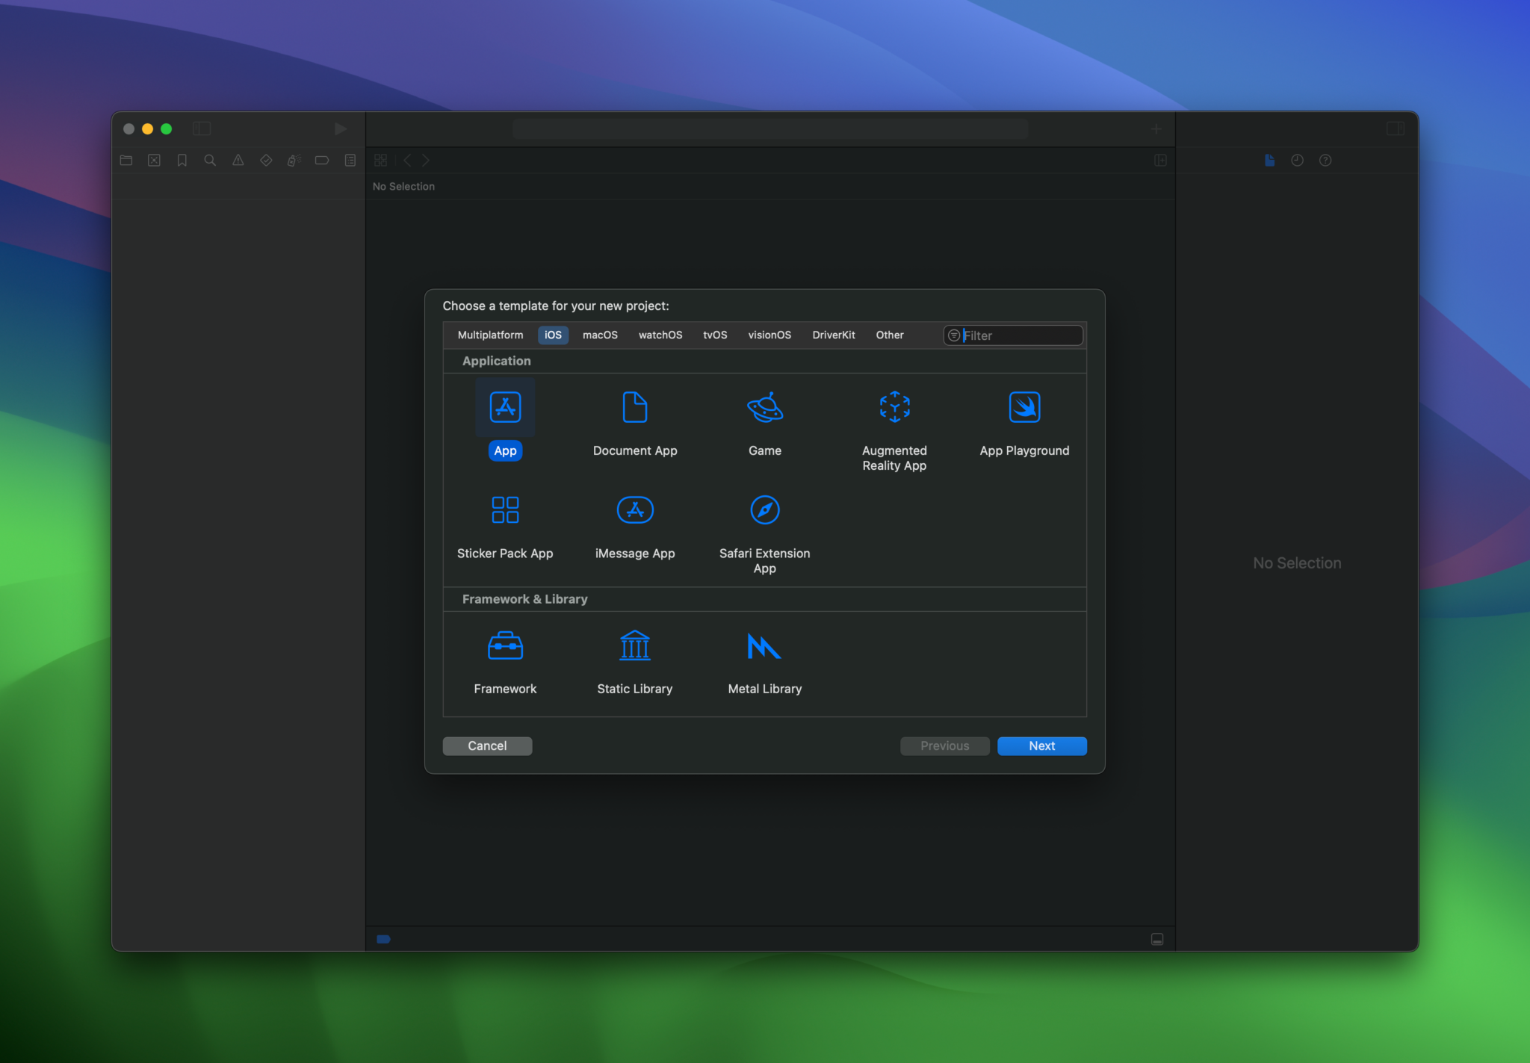Screen dimensions: 1530x1063
Task: Show the Issue navigator warning triangle
Action: tap(238, 160)
